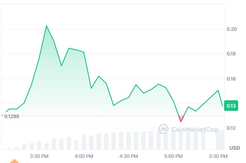Click the 0.16 price axis label
Viewport: 246px width, 163px height.
232,79
